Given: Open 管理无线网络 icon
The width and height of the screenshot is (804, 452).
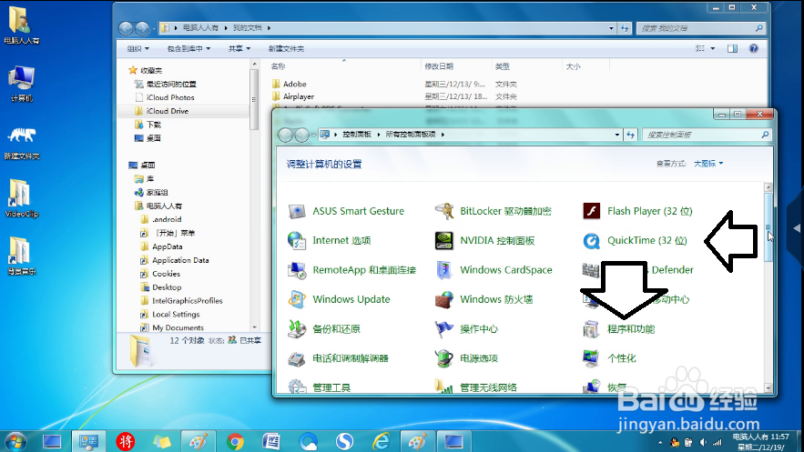Looking at the screenshot, I should (443, 387).
